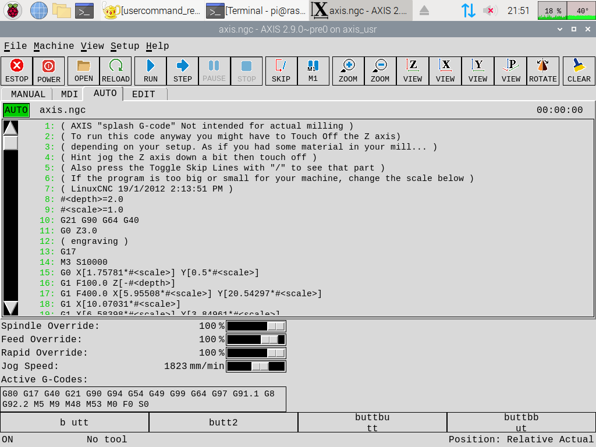Click the Active G-Codes text box

coord(143,399)
